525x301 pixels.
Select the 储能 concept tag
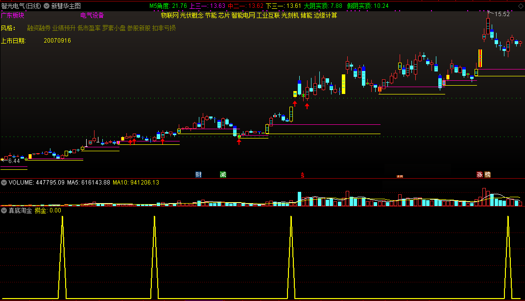307,15
